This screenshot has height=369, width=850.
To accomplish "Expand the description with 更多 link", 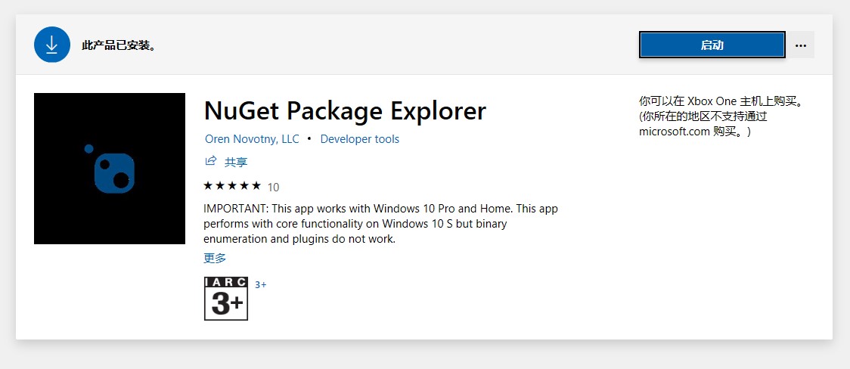I will [x=215, y=258].
